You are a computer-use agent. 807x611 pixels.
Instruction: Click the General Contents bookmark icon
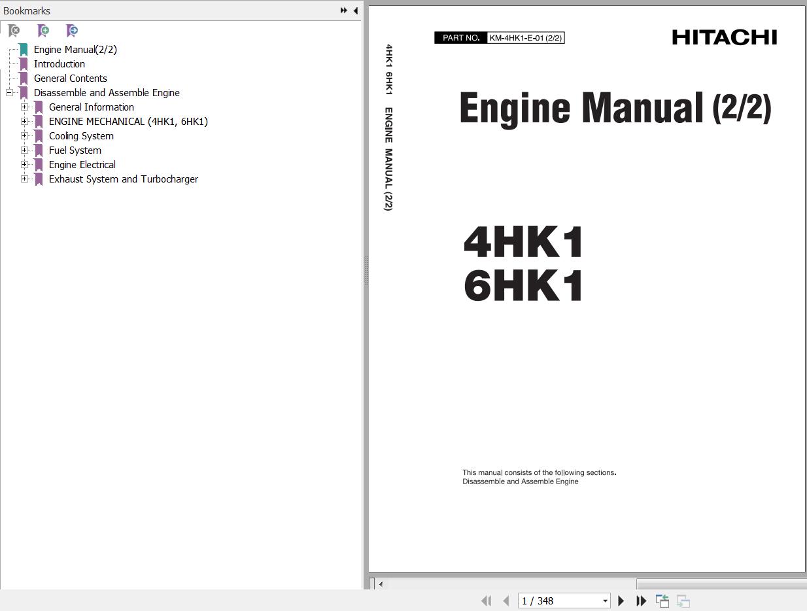(x=24, y=79)
